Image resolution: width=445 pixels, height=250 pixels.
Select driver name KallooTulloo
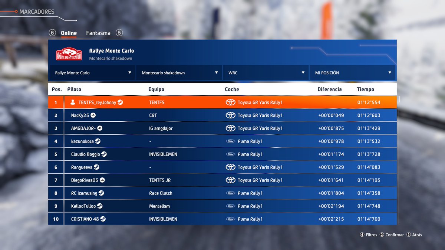tap(83, 206)
